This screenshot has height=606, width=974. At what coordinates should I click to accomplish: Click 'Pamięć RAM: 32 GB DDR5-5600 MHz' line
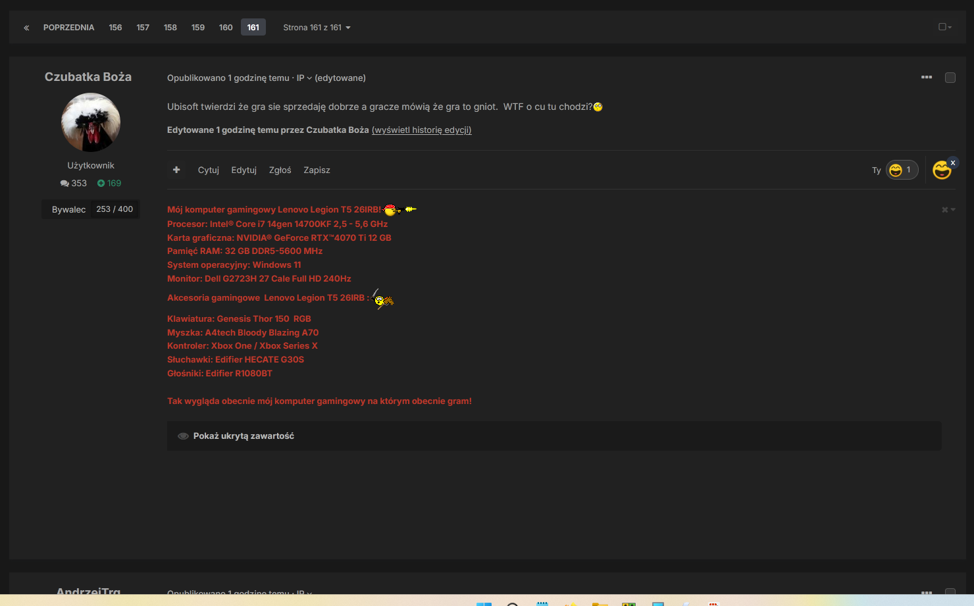point(245,251)
